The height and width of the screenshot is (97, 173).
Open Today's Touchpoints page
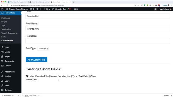9,33
